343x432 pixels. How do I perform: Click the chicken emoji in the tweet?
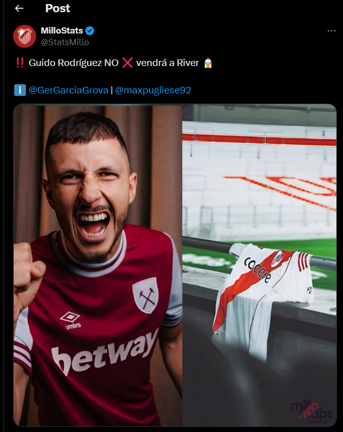coord(208,63)
